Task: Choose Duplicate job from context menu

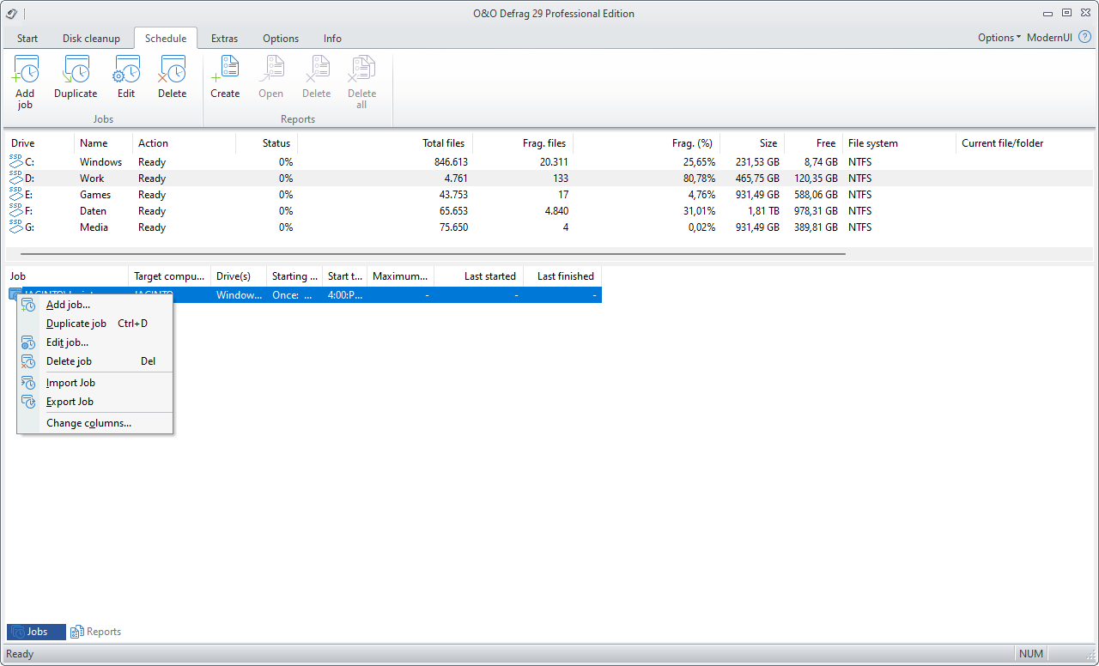Action: click(95, 324)
